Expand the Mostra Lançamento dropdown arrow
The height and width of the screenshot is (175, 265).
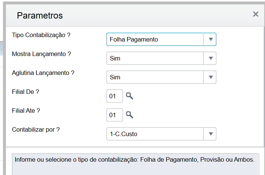coord(210,58)
